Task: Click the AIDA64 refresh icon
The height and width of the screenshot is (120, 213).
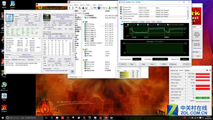Action: [x=80, y=8]
